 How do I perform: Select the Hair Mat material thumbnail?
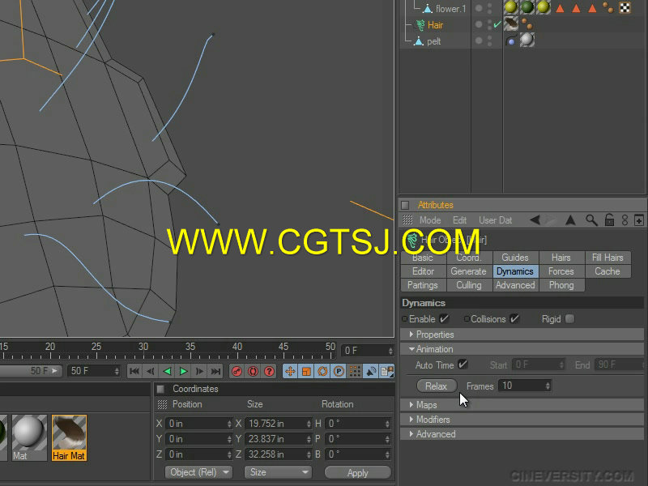click(69, 437)
